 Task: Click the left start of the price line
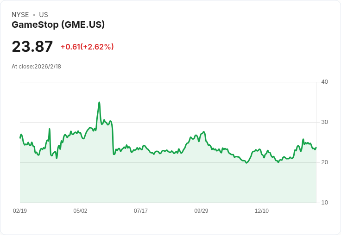click(x=20, y=137)
